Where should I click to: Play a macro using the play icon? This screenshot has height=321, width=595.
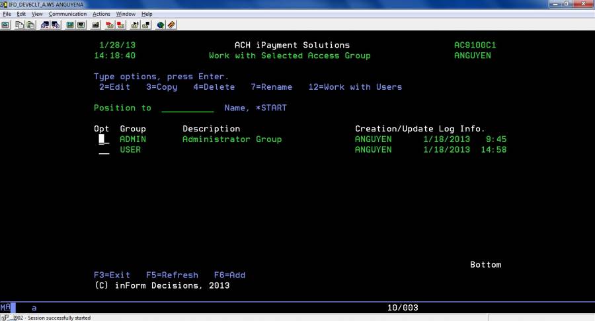click(135, 25)
